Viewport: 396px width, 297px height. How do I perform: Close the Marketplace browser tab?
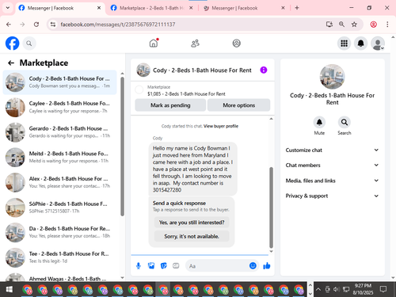(191, 8)
